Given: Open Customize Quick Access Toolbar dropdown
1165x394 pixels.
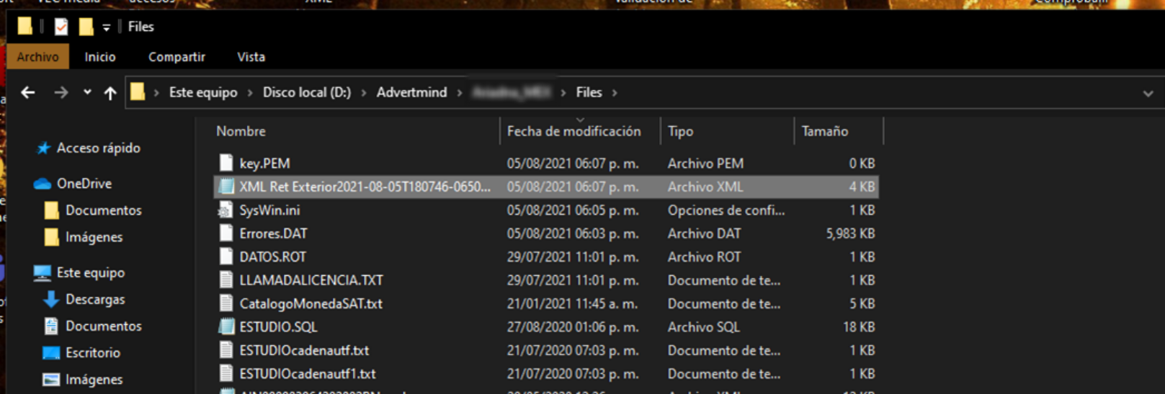Looking at the screenshot, I should [x=106, y=27].
